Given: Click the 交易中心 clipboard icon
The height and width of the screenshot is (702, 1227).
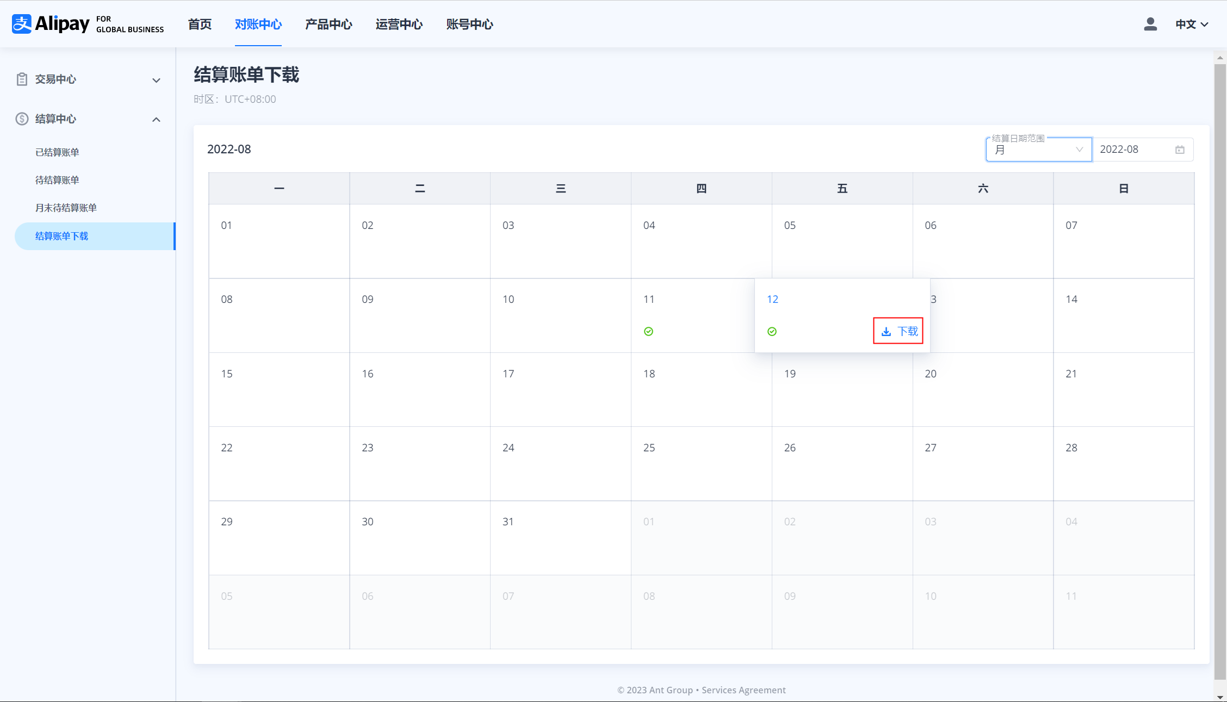Looking at the screenshot, I should (x=22, y=79).
